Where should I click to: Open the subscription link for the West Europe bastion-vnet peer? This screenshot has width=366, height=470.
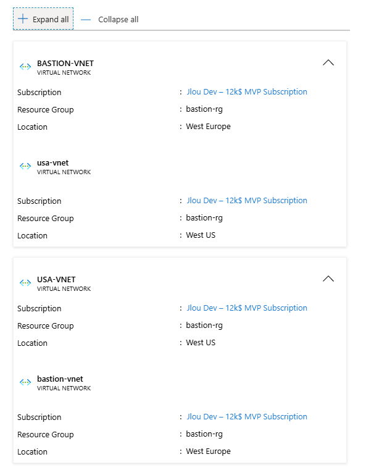(247, 417)
